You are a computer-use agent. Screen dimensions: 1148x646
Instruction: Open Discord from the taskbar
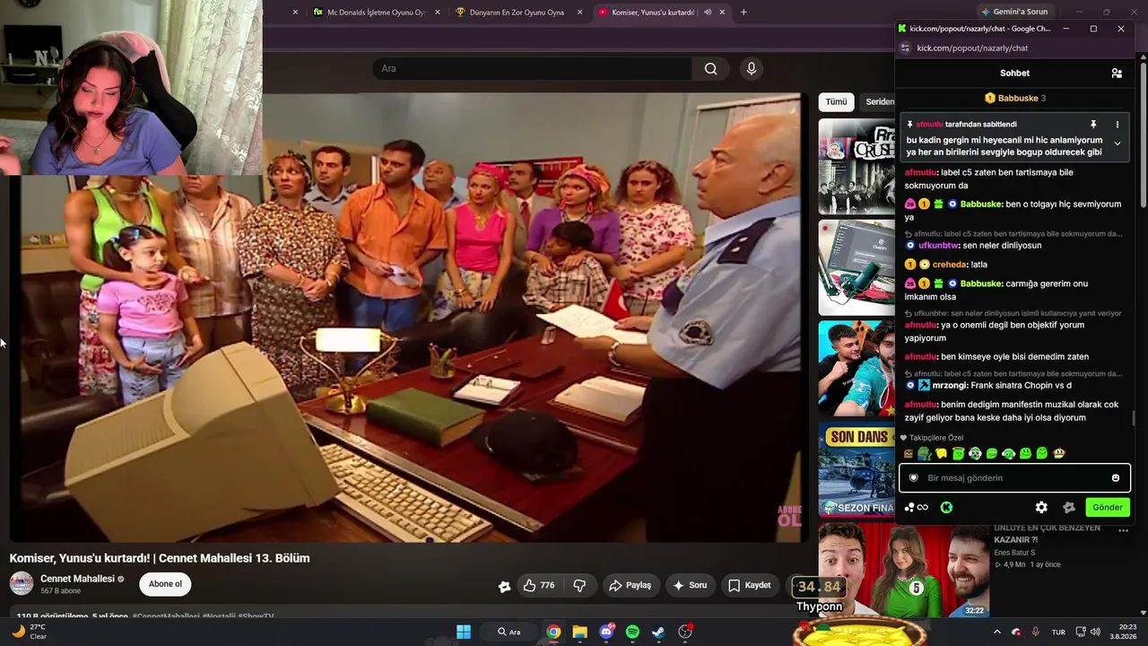606,632
